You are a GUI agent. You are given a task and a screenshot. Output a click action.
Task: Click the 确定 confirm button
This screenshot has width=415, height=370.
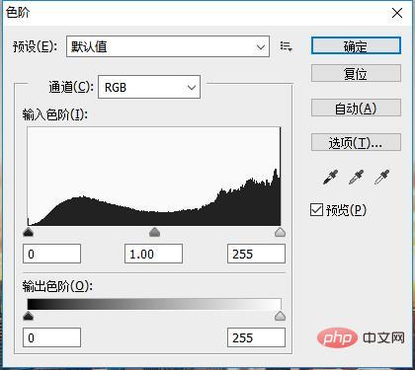(356, 45)
